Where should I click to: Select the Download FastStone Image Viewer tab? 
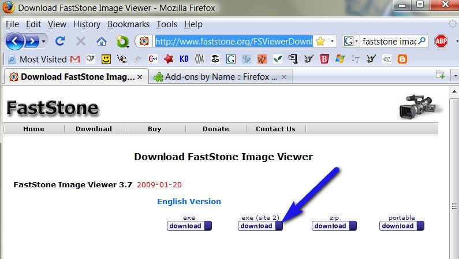pyautogui.click(x=76, y=77)
